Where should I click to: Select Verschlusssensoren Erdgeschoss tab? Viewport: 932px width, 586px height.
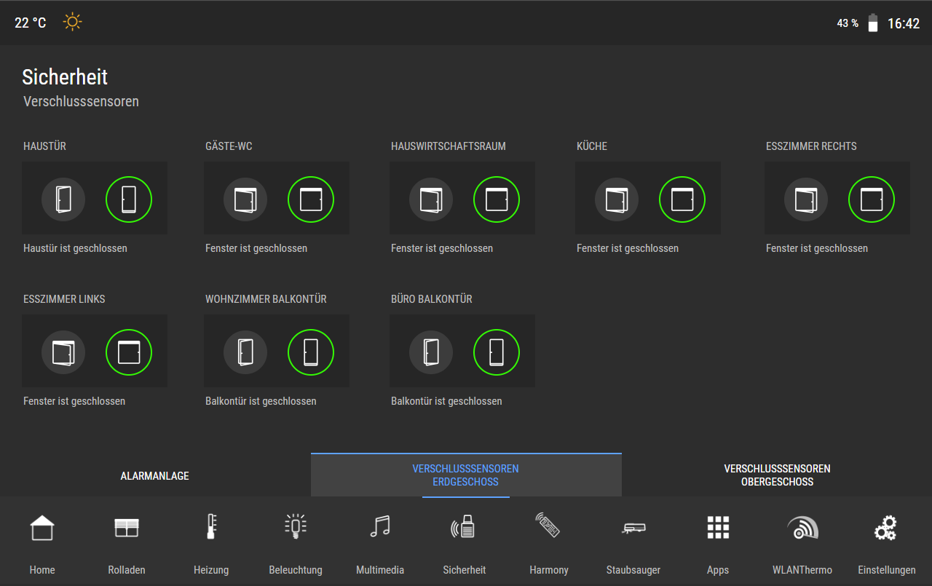pos(466,475)
